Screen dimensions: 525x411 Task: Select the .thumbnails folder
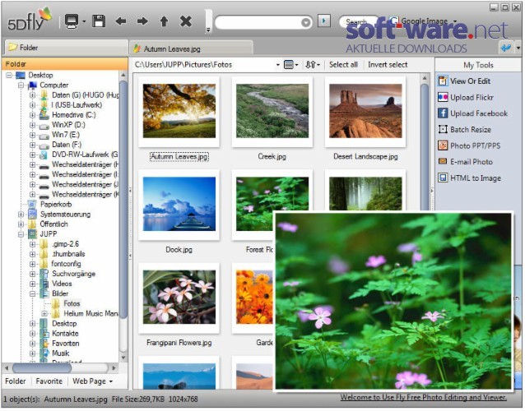[68, 254]
